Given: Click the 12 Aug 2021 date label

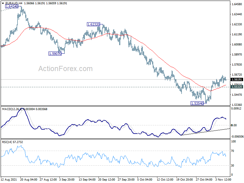Looking at the screenshot, I should tap(9, 180).
